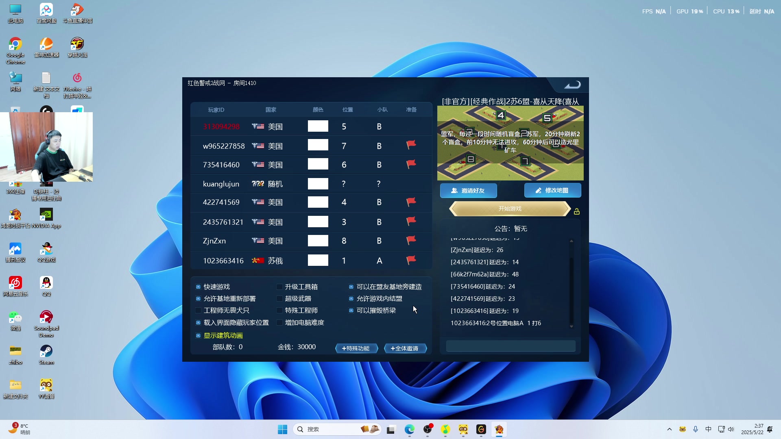Open team dropdown for player 313094298
This screenshot has width=781, height=439.
(379, 126)
